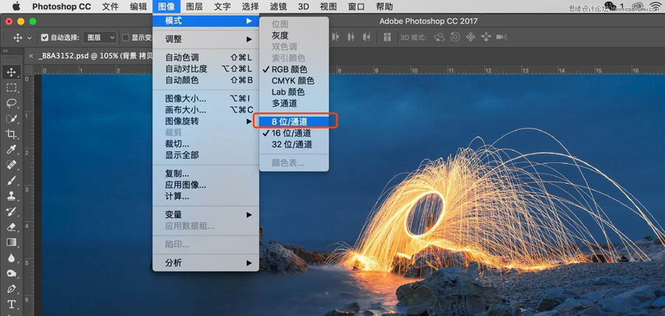The width and height of the screenshot is (665, 316).
Task: Open the Apple menu
Action: [16, 7]
